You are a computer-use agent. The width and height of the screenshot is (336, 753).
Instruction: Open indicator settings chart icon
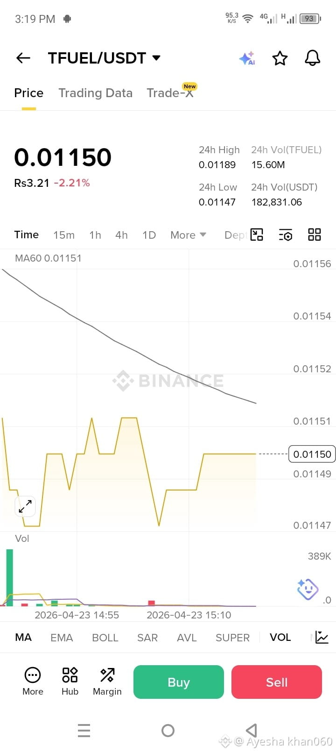[322, 637]
